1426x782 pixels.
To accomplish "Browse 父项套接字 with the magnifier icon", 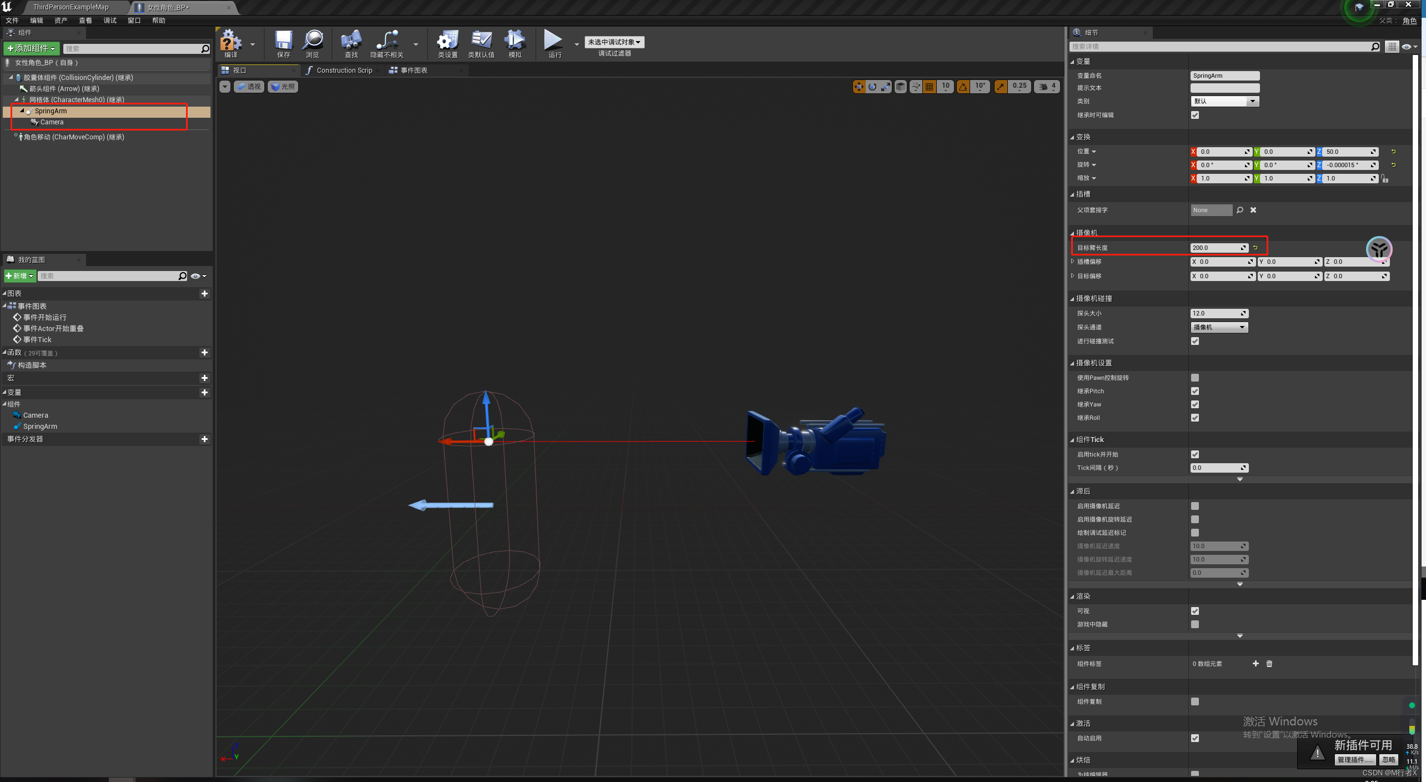I will (1240, 210).
